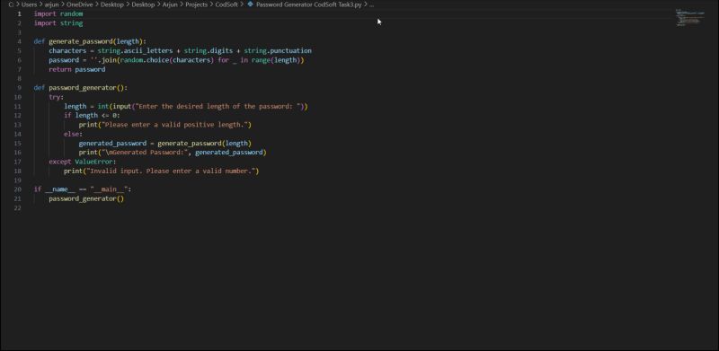Click the string 'Invalid input. Please enter a valid number.'
This screenshot has height=351, width=719.
[x=171, y=171]
